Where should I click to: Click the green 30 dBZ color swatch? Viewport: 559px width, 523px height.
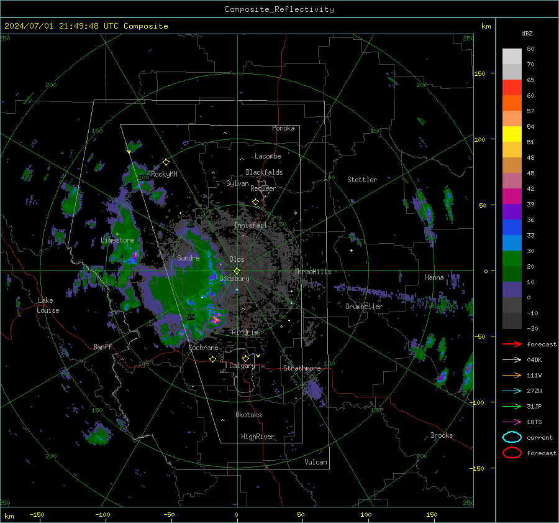[512, 258]
